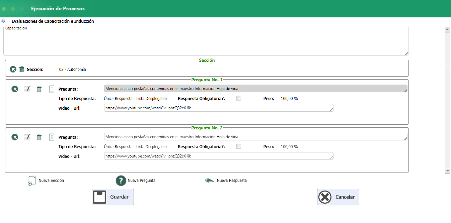
Task: Click the Nueva Respuesta reply arrow icon
Action: click(x=210, y=181)
